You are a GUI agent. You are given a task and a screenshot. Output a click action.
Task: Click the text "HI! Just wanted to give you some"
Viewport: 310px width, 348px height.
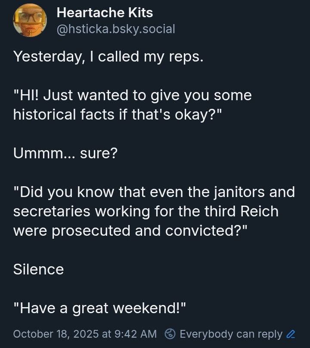pyautogui.click(x=132, y=95)
